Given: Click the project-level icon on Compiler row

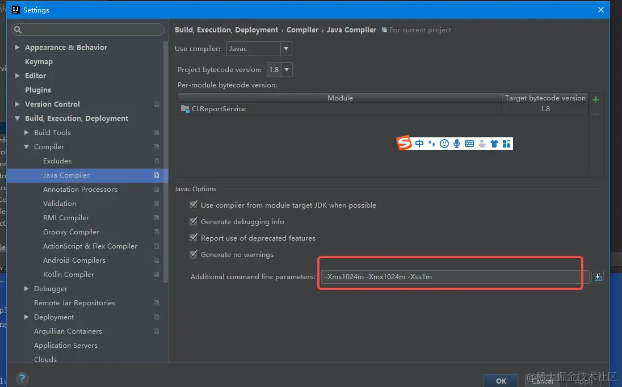Looking at the screenshot, I should coord(156,147).
